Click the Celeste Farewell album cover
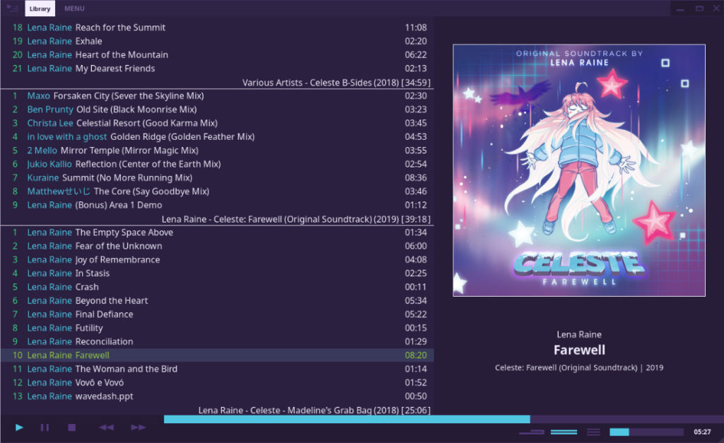 click(x=579, y=170)
